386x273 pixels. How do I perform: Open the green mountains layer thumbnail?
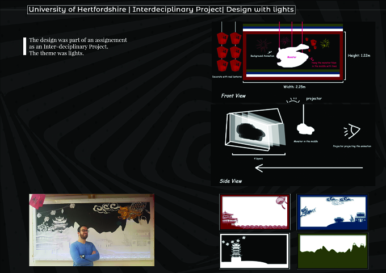coord(333,251)
